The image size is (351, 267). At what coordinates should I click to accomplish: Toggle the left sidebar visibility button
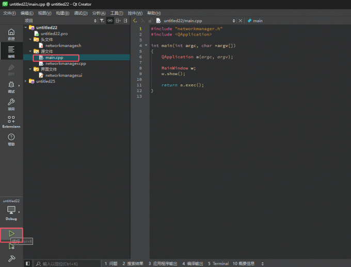tap(28, 263)
